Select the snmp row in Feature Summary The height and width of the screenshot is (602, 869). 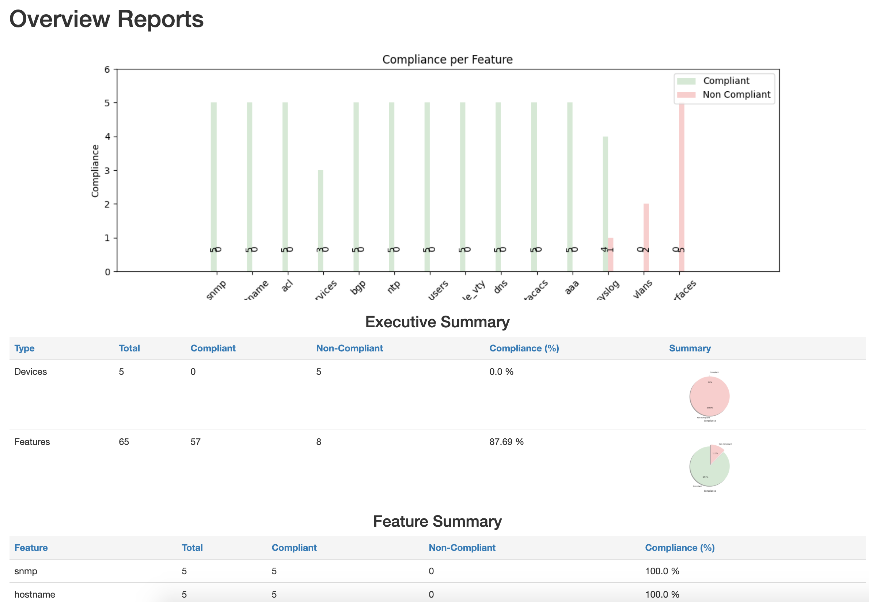coord(26,571)
